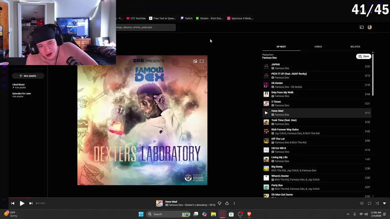Click the Windows taskbar Search box
This screenshot has height=219, width=390.
[168, 214]
